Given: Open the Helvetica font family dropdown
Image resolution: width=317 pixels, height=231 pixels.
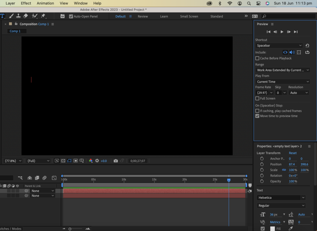Looking at the screenshot, I should (x=281, y=198).
